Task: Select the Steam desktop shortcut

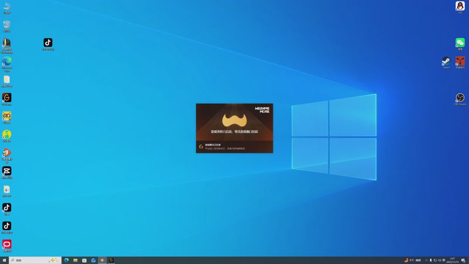Action: (x=446, y=63)
